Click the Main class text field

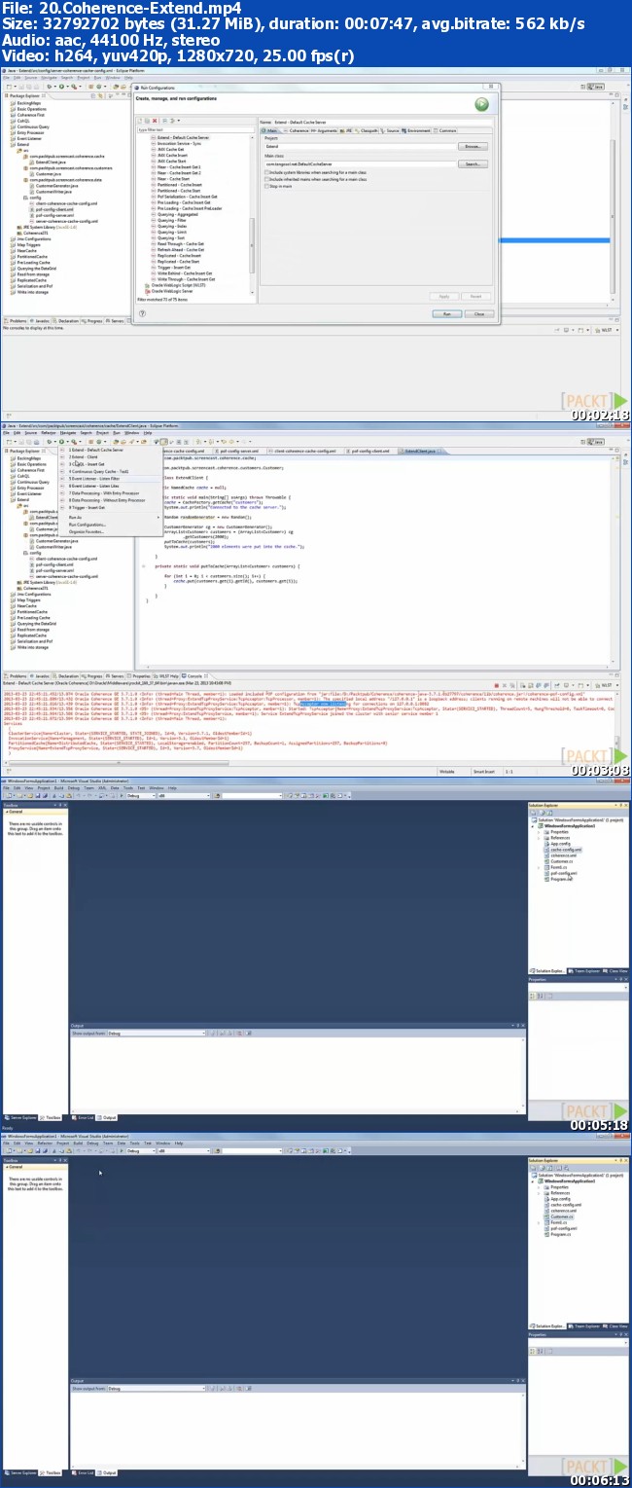tap(360, 164)
